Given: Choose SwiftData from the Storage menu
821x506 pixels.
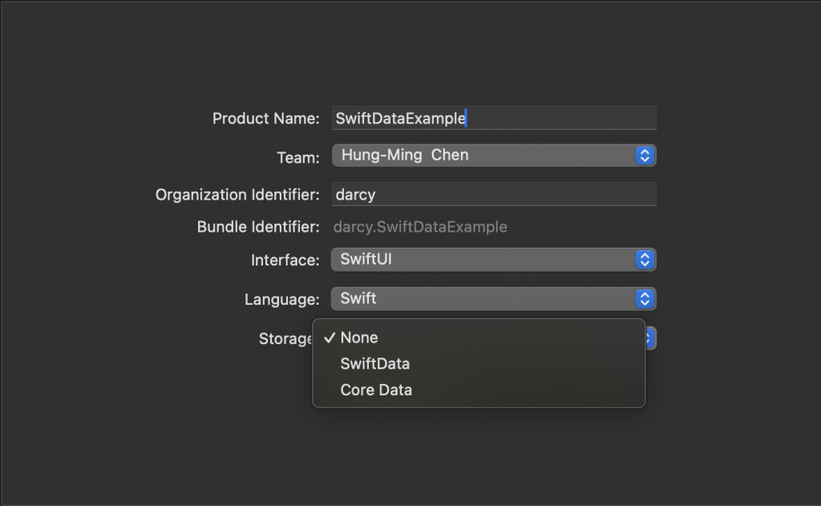Looking at the screenshot, I should pos(374,364).
